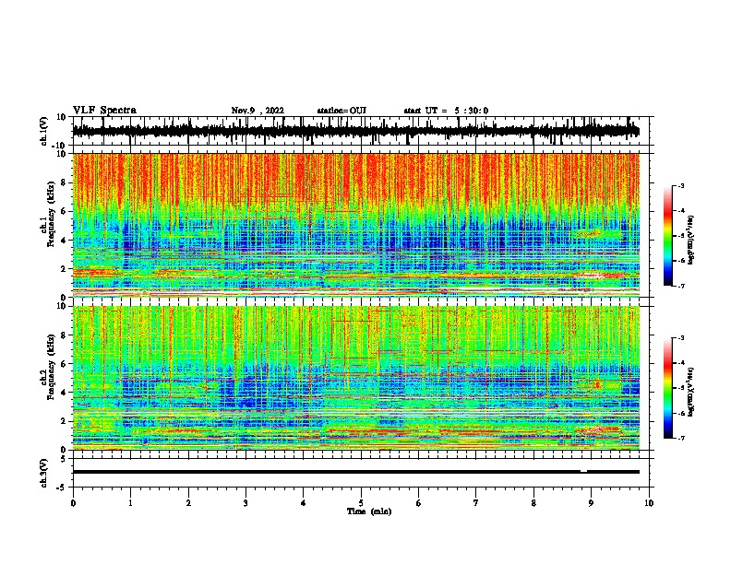
Task: Click the "2" kHz tick on ch.1 spectrogram axis
Action: [x=64, y=269]
